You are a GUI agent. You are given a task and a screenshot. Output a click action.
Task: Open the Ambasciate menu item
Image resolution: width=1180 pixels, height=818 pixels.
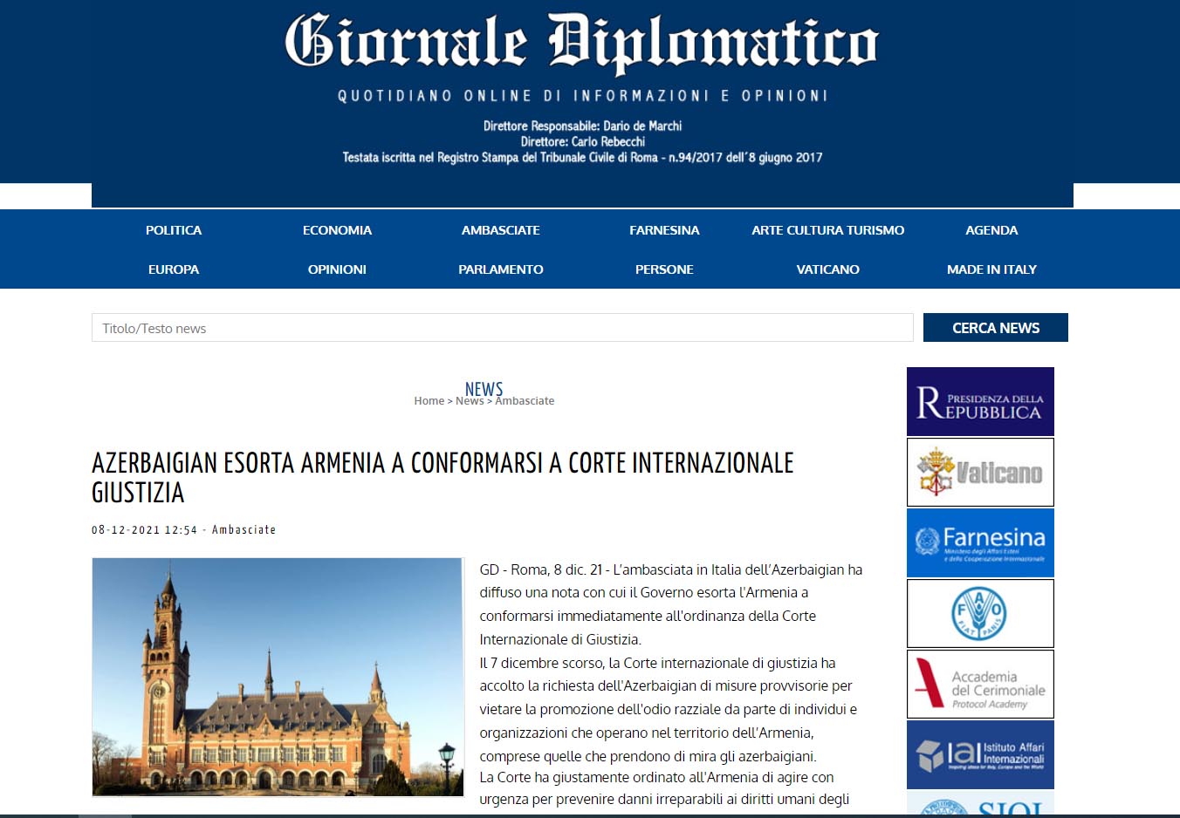coord(501,230)
